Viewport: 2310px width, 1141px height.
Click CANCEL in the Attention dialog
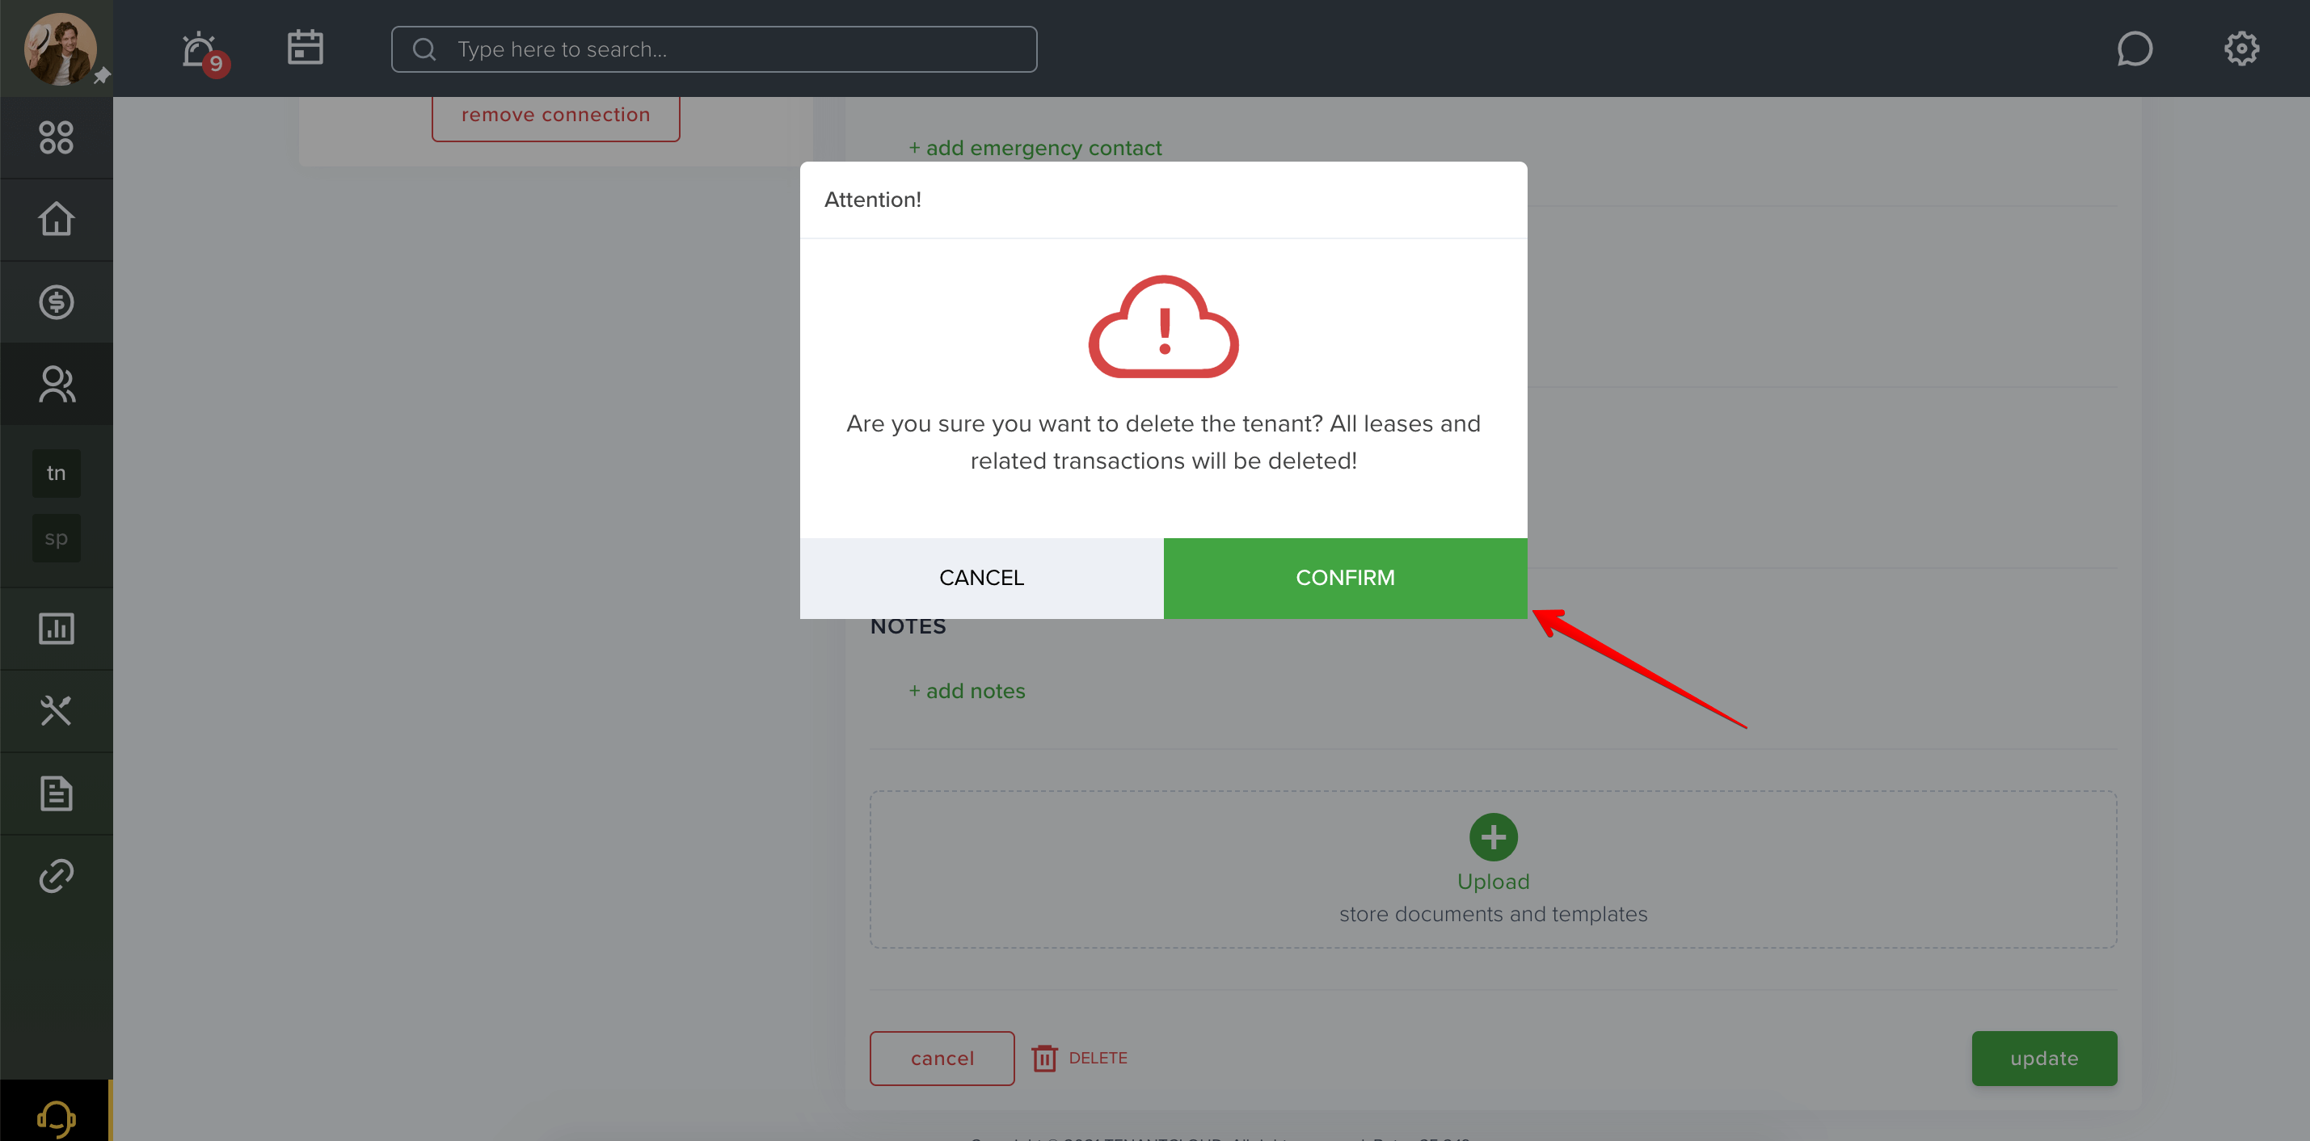coord(981,578)
